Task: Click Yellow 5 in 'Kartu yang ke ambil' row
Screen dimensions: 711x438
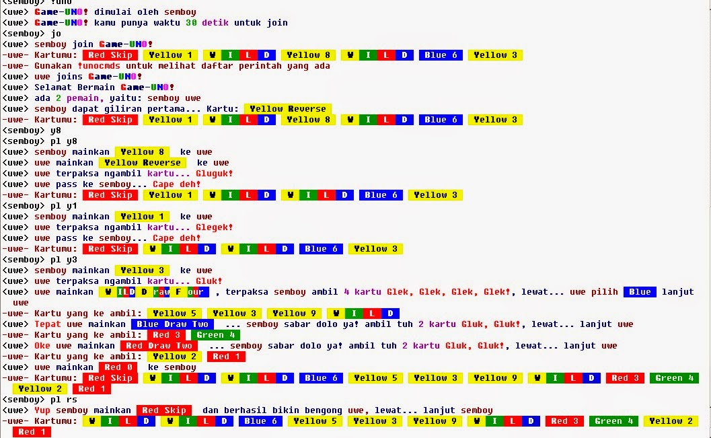Action: (x=175, y=314)
